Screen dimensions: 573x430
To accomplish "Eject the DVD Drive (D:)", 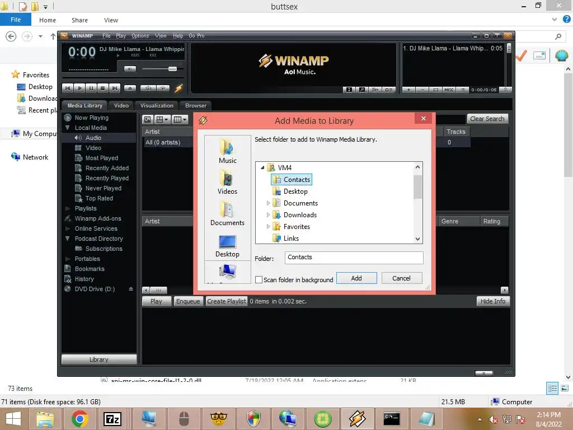I will (131, 289).
